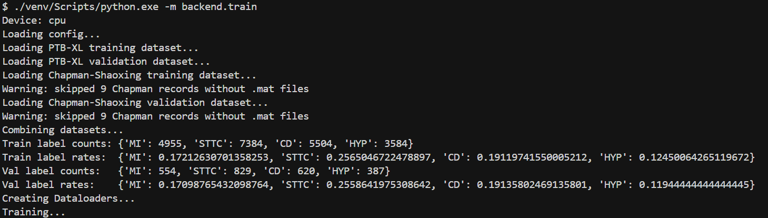Click the python.exe command line
The width and height of the screenshot is (768, 218).
[129, 7]
